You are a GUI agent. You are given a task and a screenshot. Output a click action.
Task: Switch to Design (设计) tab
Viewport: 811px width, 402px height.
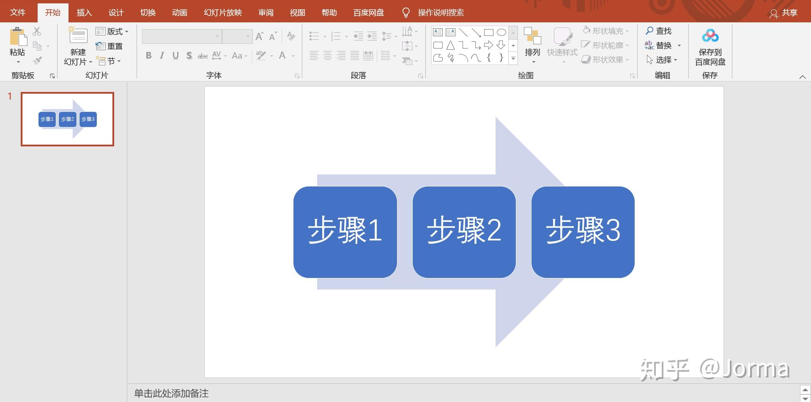coord(116,13)
